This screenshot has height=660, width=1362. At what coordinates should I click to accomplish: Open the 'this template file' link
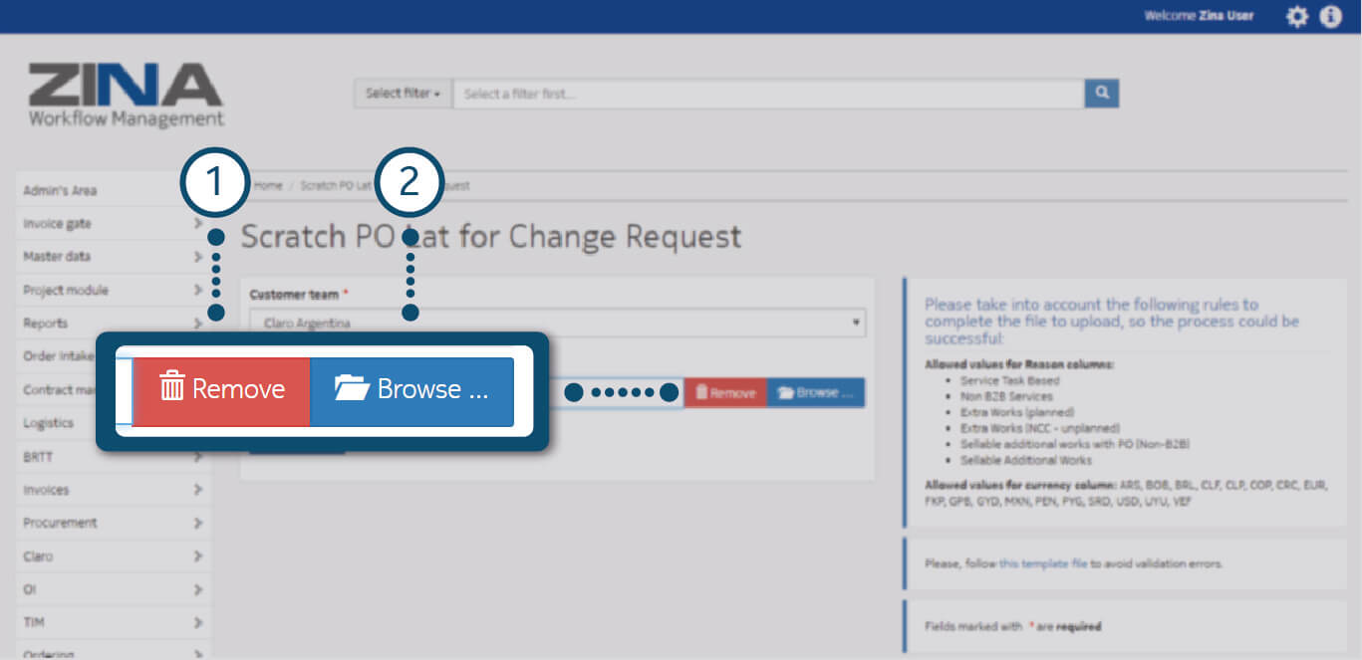pyautogui.click(x=1043, y=563)
